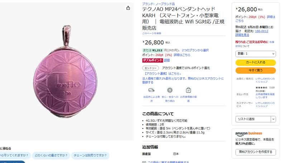Viewport: 288px width, 163px height.
Task: Click the エントリー button
Action: (150, 68)
